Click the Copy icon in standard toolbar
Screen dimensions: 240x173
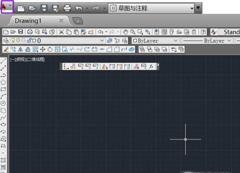tap(69, 32)
